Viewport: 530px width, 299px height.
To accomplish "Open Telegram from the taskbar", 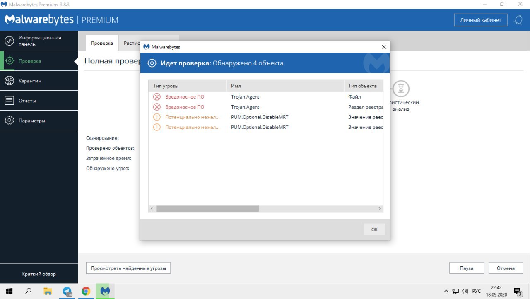I will click(x=67, y=291).
